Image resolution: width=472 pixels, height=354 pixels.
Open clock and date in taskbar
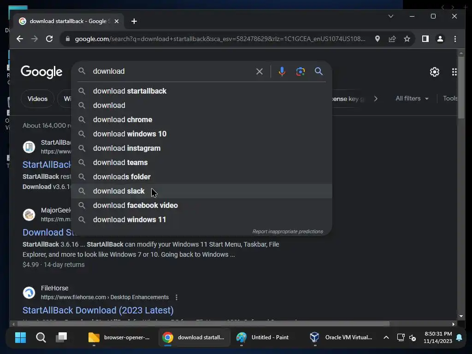[x=438, y=337]
